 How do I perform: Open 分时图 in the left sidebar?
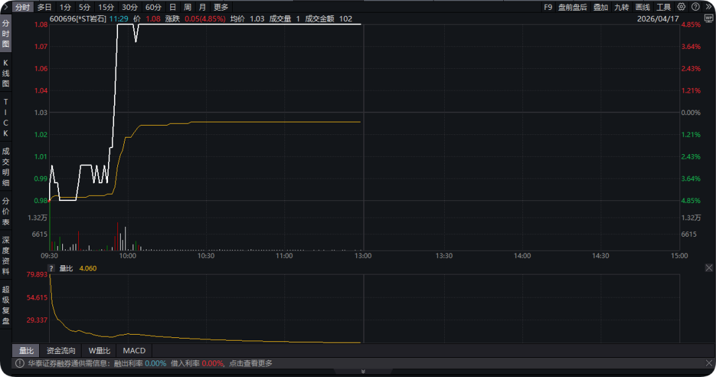coord(5,33)
